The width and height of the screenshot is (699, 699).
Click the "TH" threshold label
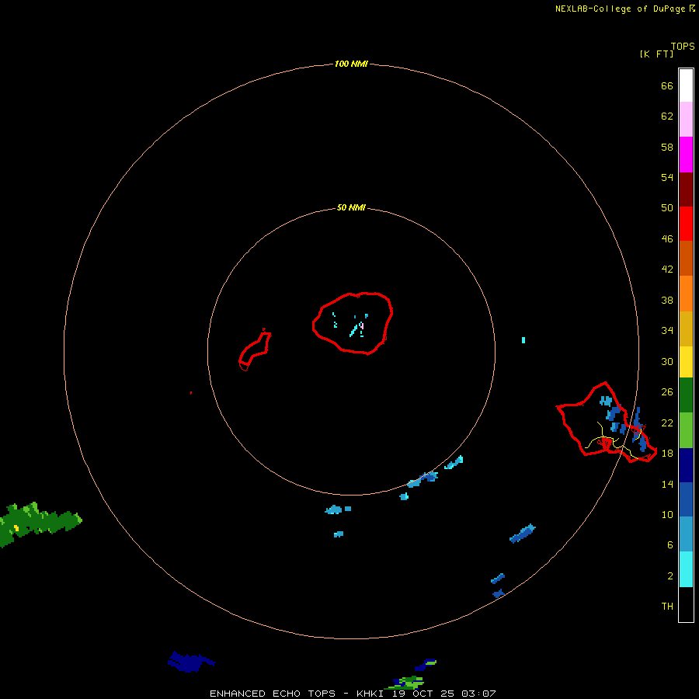click(x=667, y=606)
